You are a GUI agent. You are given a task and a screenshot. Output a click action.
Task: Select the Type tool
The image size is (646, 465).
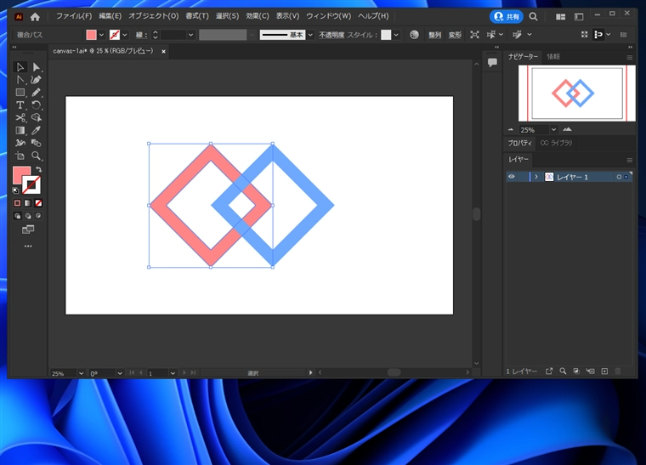coord(20,105)
